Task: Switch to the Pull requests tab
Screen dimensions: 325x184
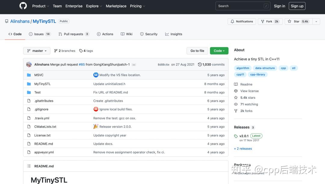Action: (74, 34)
